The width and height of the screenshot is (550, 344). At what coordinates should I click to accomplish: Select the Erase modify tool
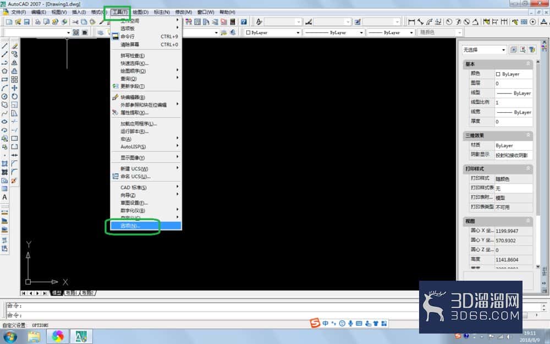coord(14,46)
